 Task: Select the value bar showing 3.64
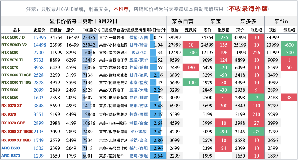click(x=158, y=156)
